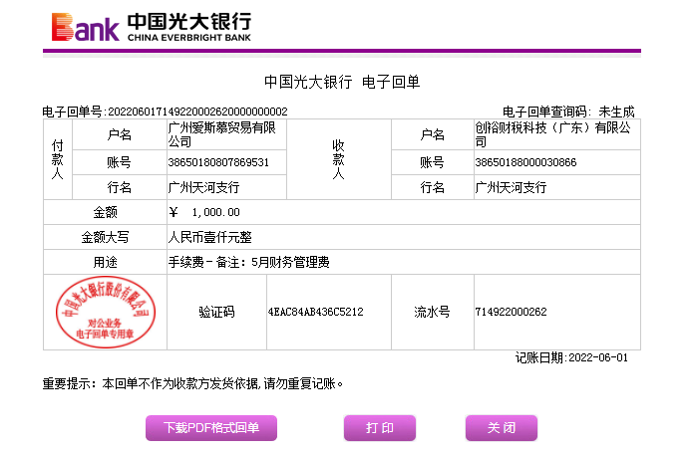
Task: Click the receipt number 2022060171492200026200000000002
Action: pos(197,112)
